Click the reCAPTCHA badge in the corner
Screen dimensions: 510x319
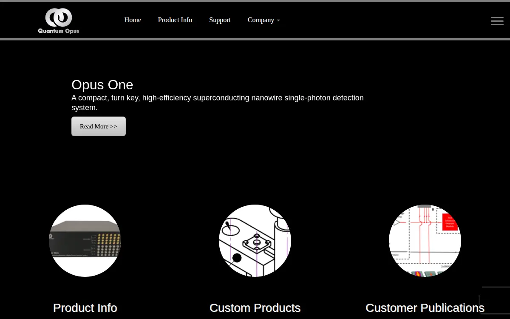[x=495, y=300]
